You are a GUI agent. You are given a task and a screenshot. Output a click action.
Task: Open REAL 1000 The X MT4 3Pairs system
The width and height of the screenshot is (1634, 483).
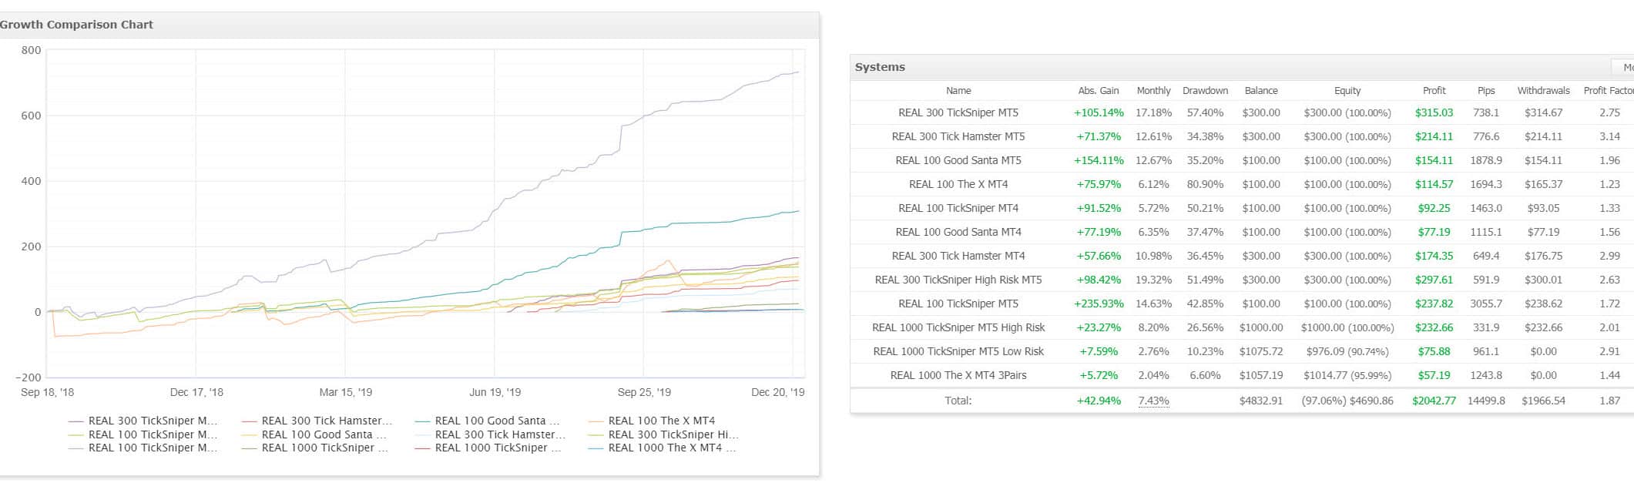(958, 375)
